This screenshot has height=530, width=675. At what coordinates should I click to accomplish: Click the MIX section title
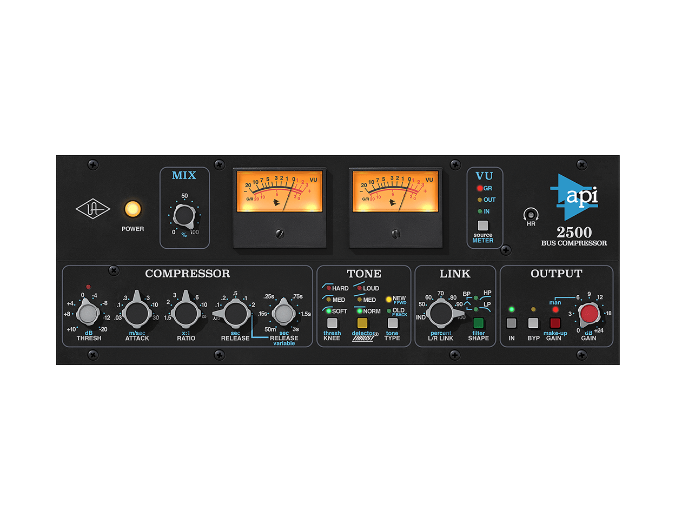(184, 175)
